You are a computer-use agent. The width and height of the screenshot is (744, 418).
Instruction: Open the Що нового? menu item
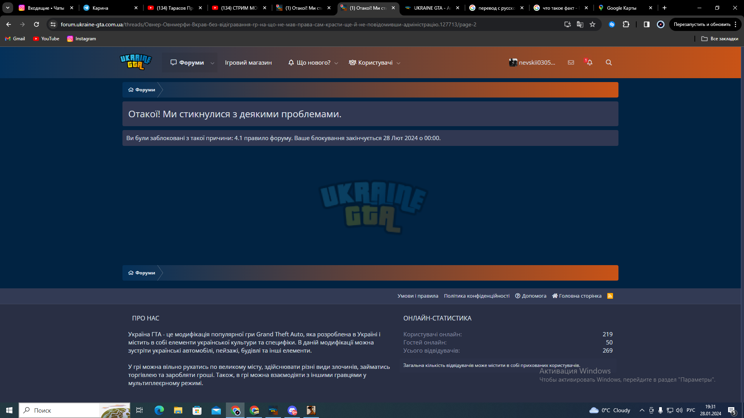point(310,63)
